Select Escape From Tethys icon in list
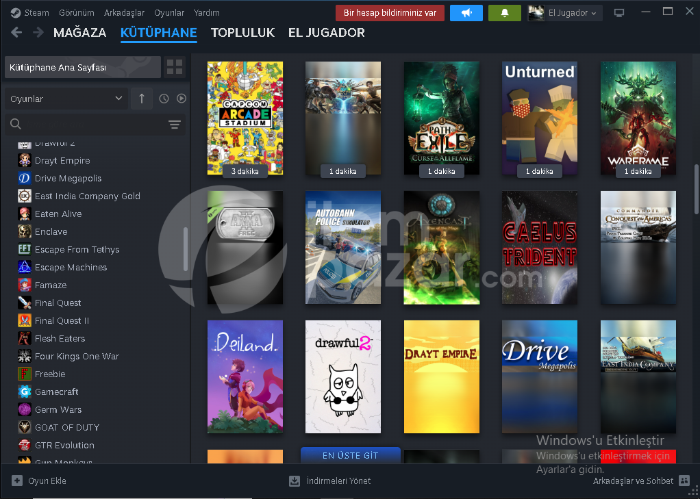 tap(24, 249)
